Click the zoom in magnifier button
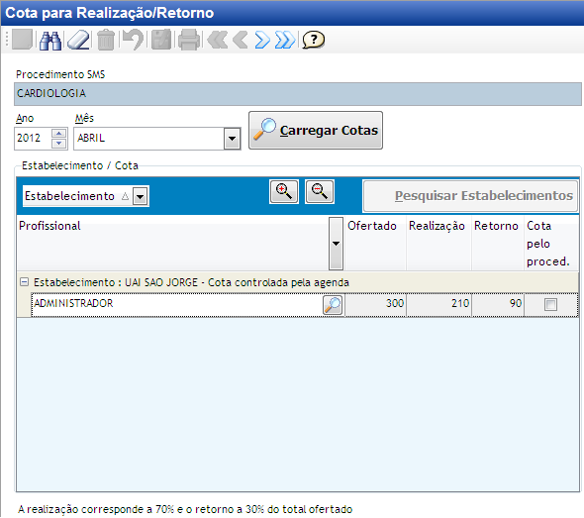The height and width of the screenshot is (518, 584). tap(284, 191)
